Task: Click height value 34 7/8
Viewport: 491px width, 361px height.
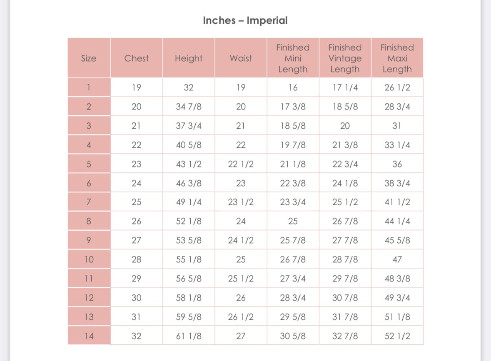Action: [189, 107]
